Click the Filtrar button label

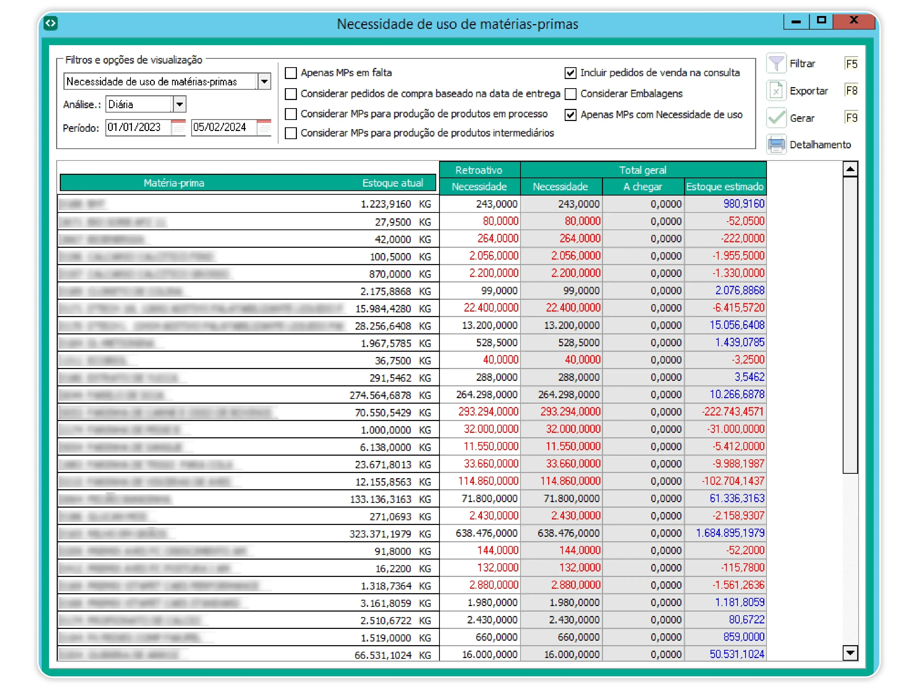(802, 64)
